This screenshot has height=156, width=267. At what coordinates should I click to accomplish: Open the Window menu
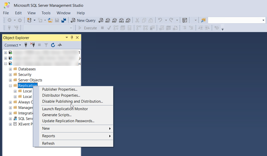pyautogui.click(x=63, y=13)
